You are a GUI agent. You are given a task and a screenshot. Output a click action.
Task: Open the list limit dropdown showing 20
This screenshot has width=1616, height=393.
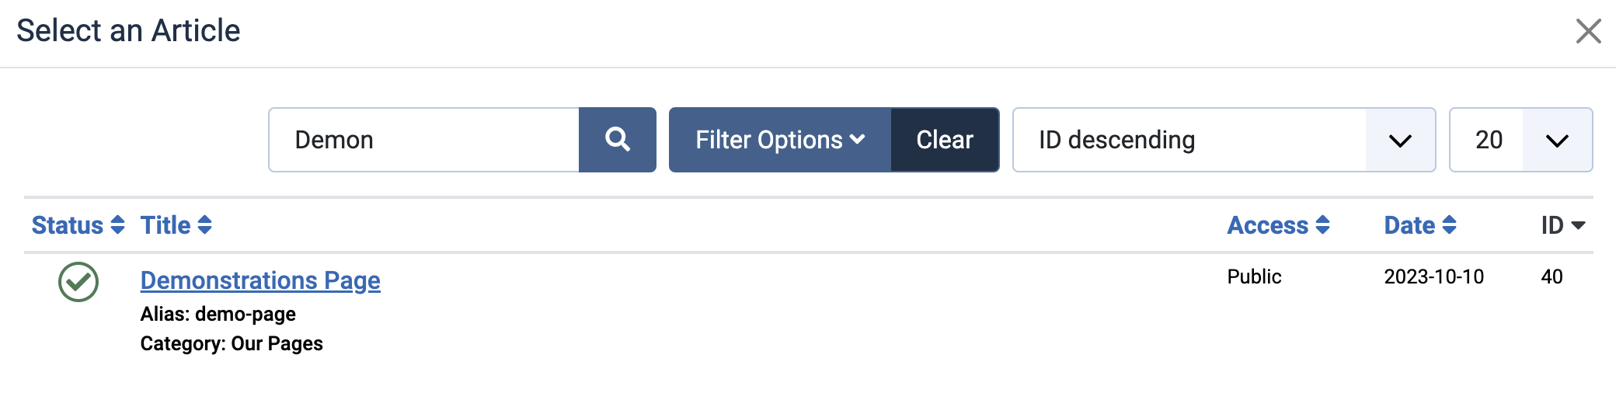click(x=1520, y=140)
